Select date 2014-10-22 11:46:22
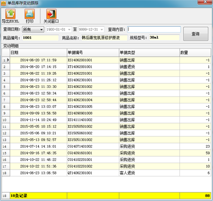Screen dimensions: 213x201 (38, 159)
